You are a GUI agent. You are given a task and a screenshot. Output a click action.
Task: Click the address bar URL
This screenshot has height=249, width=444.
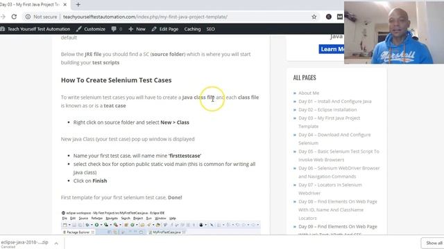click(x=145, y=17)
